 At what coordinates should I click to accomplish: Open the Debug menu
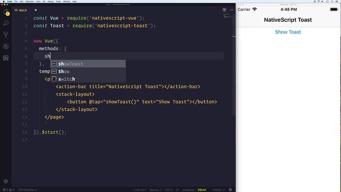pos(51,1)
